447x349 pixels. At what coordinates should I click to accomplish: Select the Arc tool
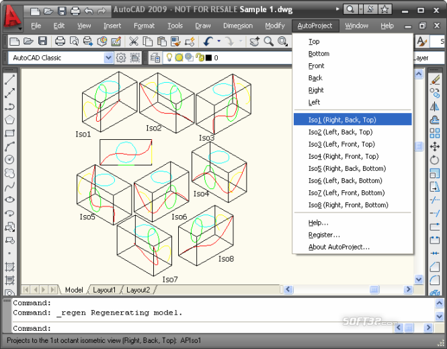tap(9, 147)
